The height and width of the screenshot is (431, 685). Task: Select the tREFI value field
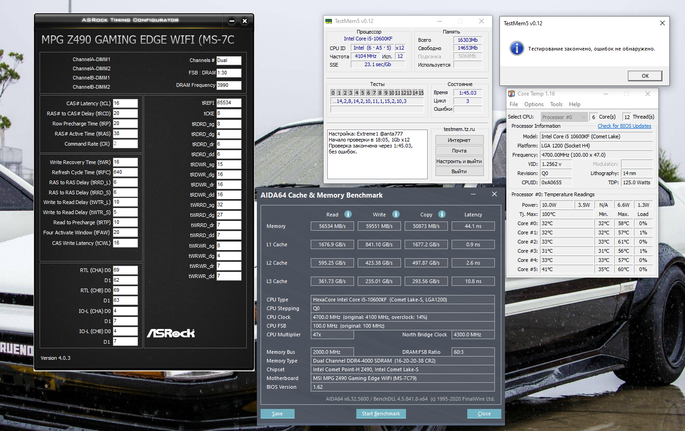coord(229,103)
